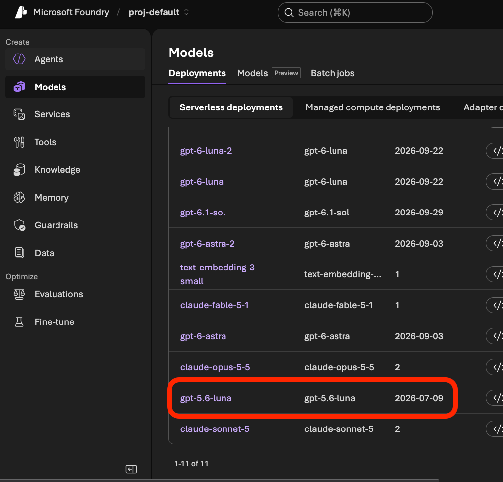The image size is (503, 482).
Task: Open code view for gpt-6-astra row
Action: 495,336
